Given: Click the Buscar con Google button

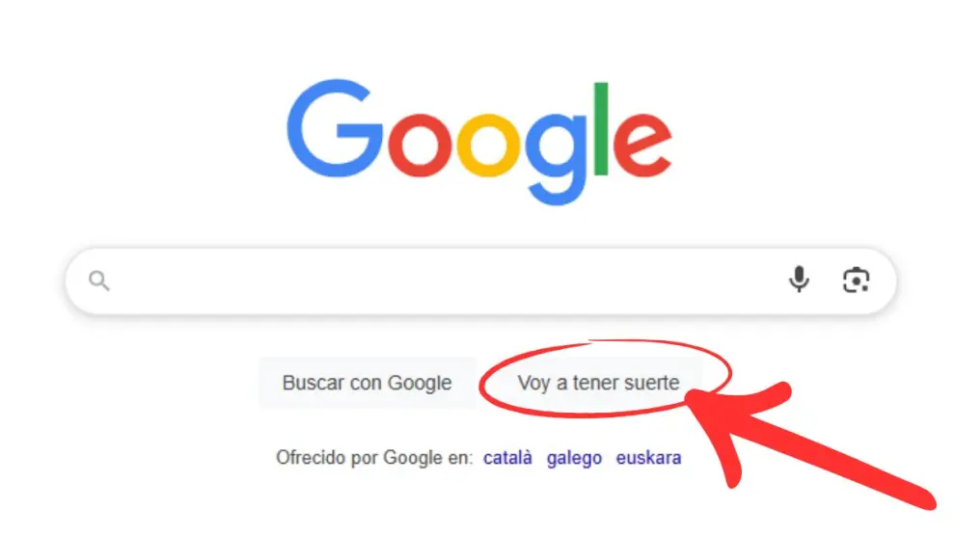Looking at the screenshot, I should (367, 383).
